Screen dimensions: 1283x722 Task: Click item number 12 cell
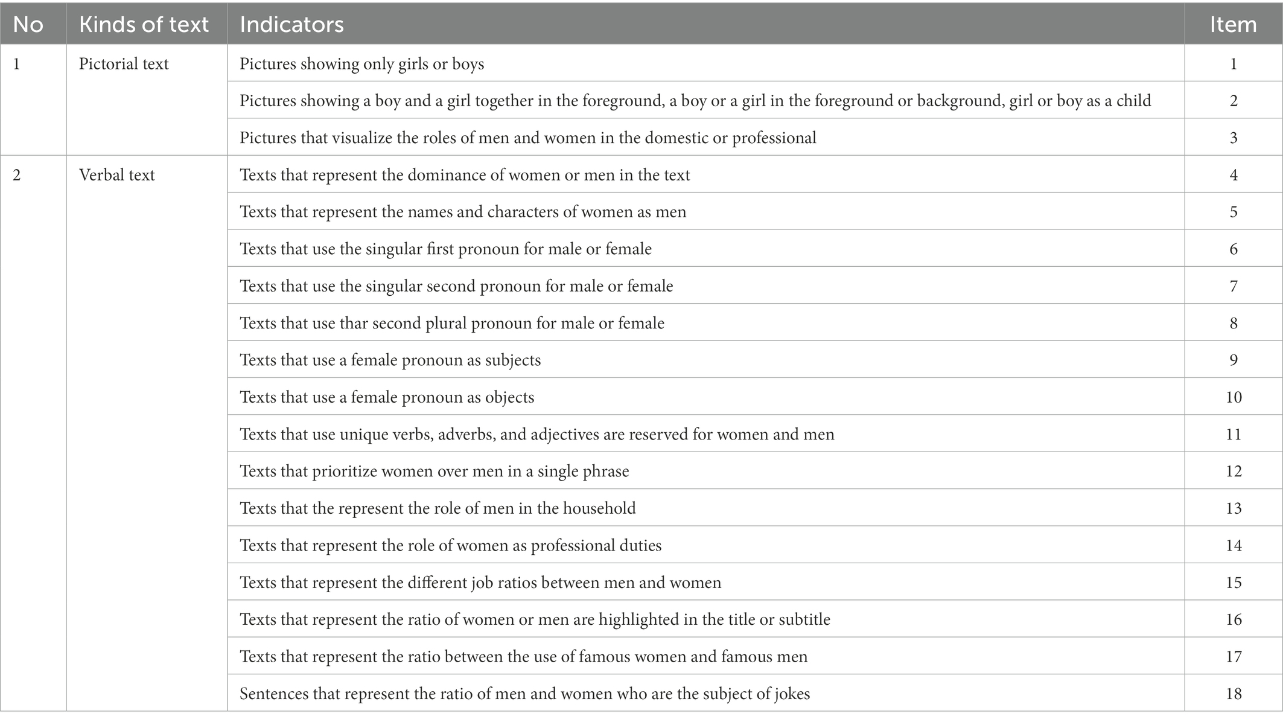click(x=1234, y=471)
